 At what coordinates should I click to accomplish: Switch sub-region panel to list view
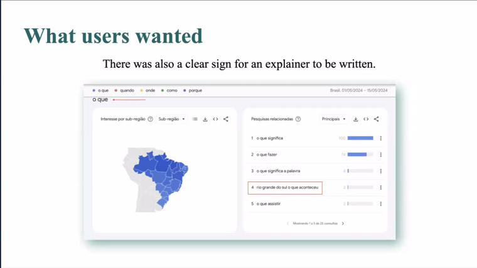[x=195, y=119]
